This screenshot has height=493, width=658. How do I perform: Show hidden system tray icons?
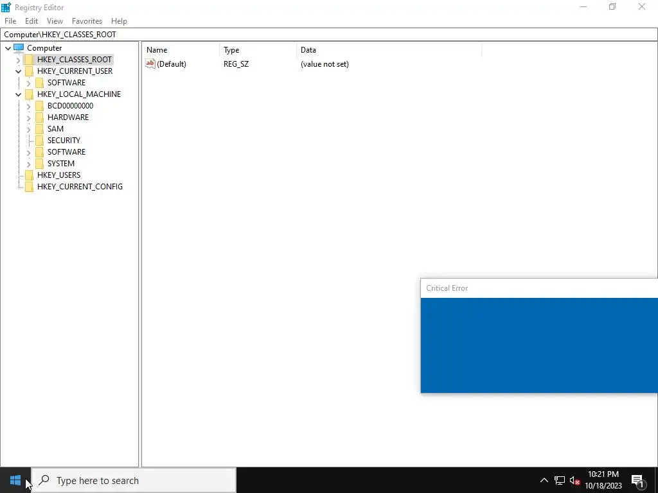(x=544, y=480)
